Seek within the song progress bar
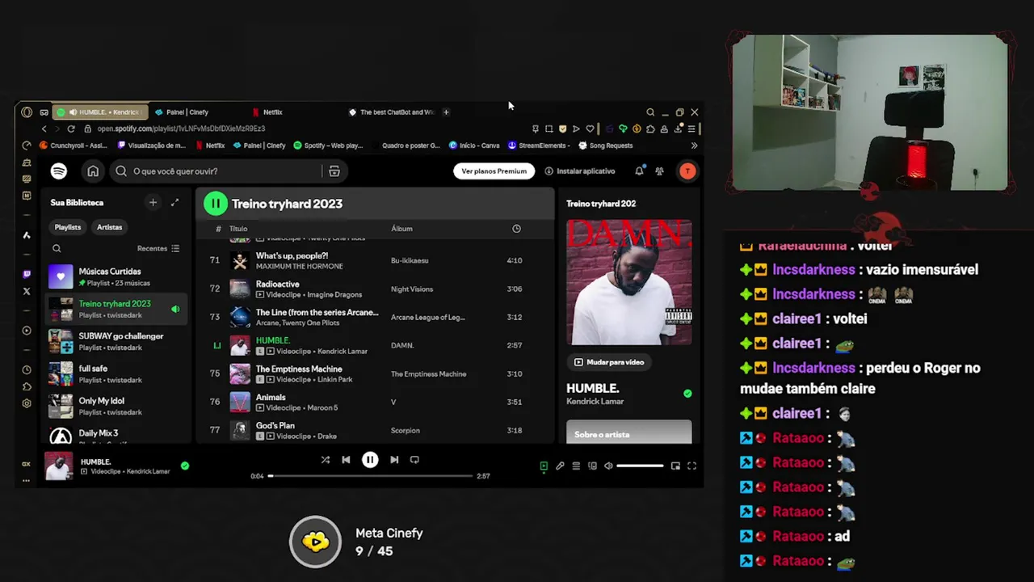The height and width of the screenshot is (582, 1034). (371, 476)
